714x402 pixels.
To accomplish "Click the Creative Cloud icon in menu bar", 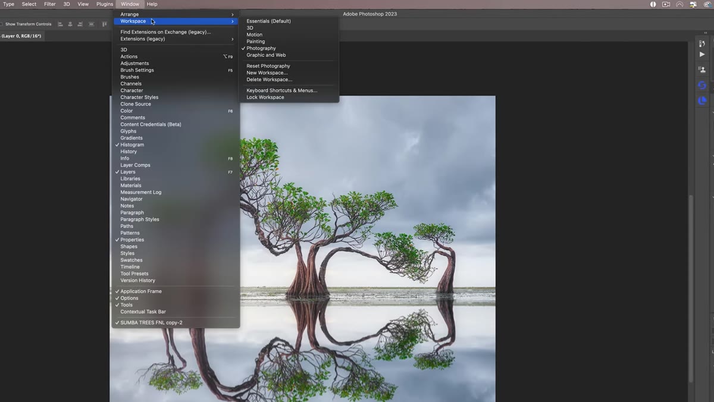I will 707,4.
